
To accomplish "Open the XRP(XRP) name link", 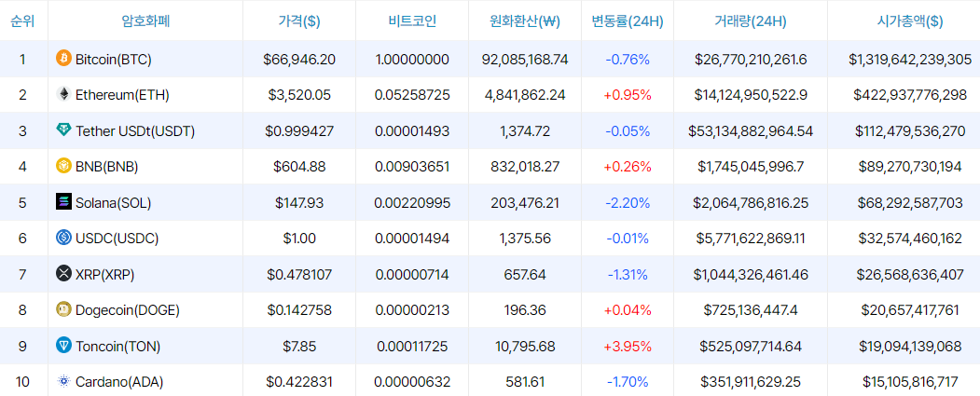I will [x=105, y=274].
